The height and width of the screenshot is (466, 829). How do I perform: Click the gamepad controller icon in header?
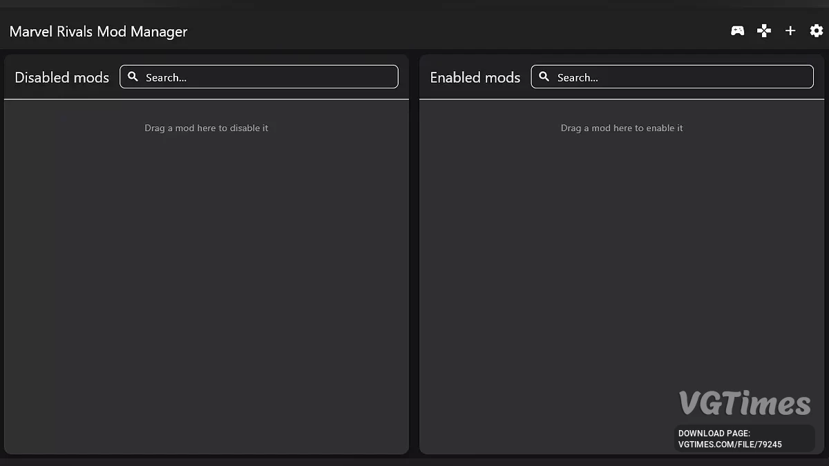(738, 30)
